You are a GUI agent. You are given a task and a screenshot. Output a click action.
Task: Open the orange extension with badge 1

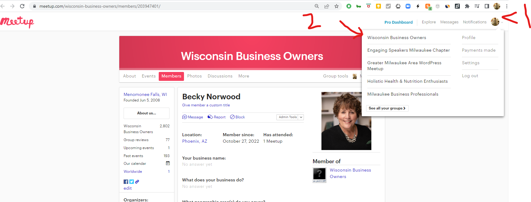pos(428,6)
